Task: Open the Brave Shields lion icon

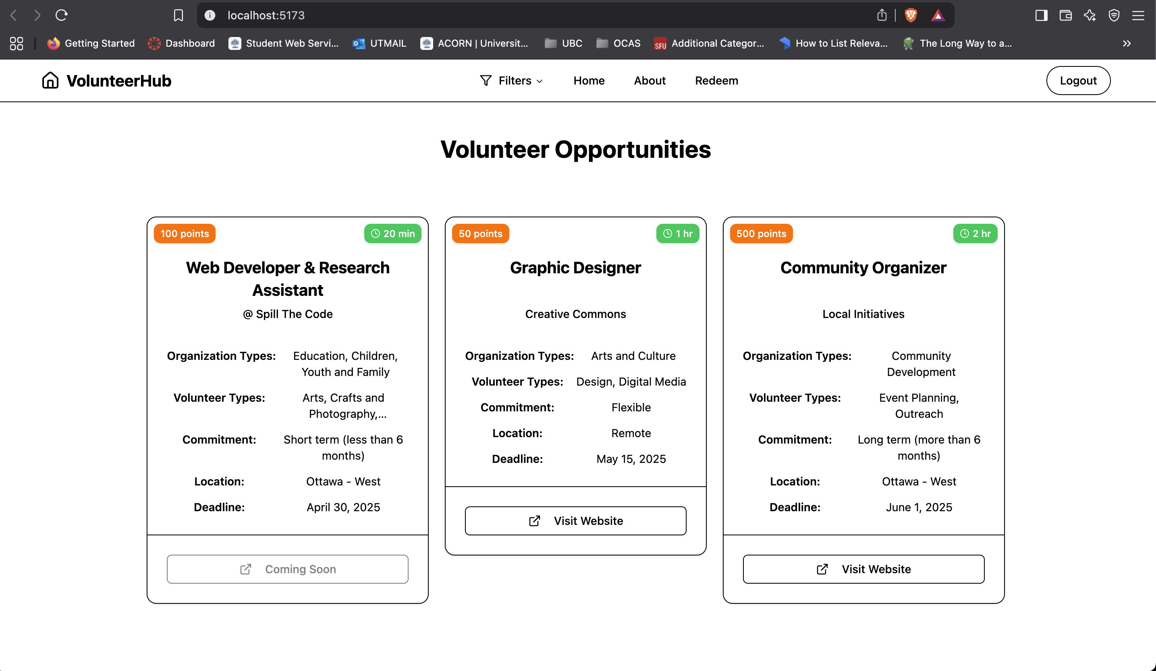Action: [x=911, y=15]
